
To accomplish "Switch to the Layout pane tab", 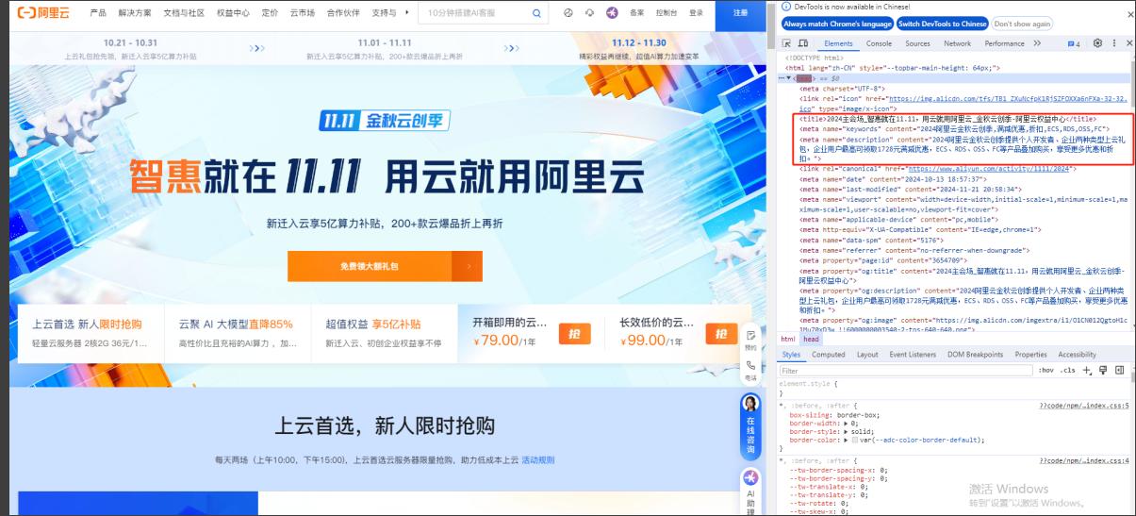I will tap(867, 355).
